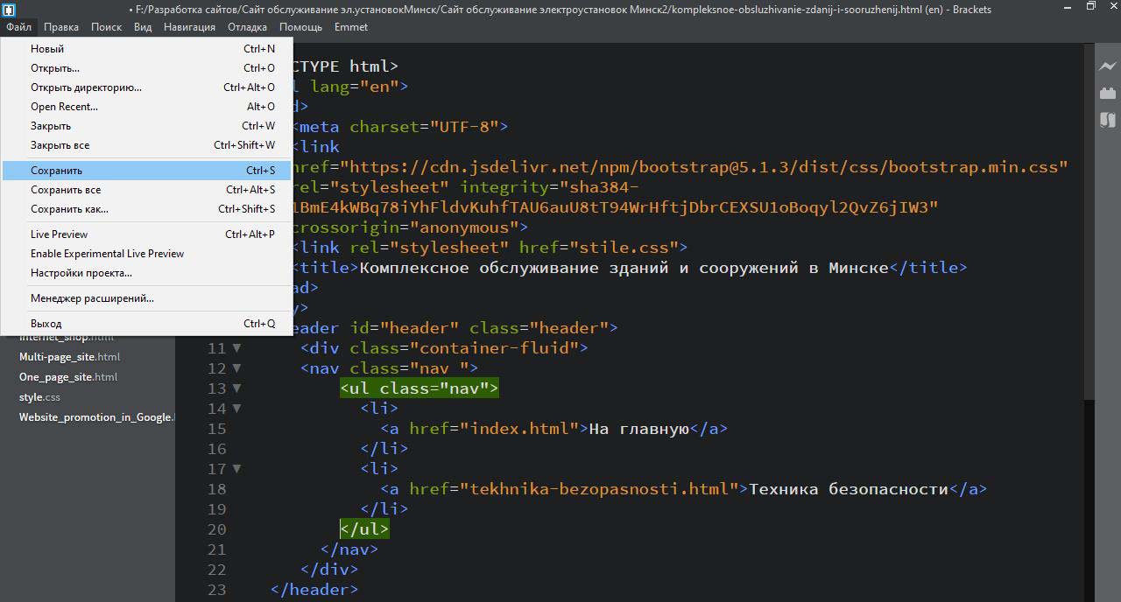Click the Brackets app icon in title bar
This screenshot has width=1121, height=602.
(x=9, y=10)
